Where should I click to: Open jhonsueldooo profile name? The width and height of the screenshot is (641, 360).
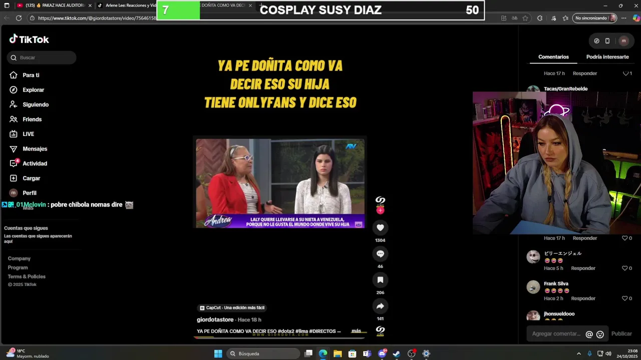[559, 314]
